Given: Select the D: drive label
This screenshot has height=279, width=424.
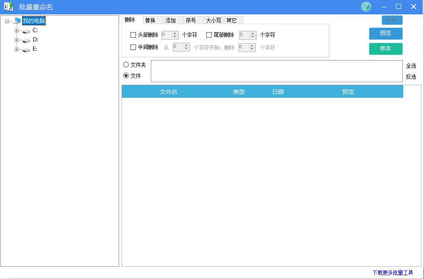Looking at the screenshot, I should pos(36,39).
